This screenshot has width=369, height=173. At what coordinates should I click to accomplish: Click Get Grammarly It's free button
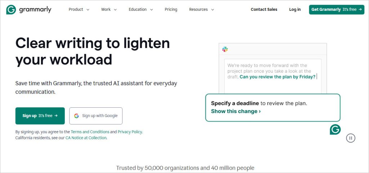point(337,9)
